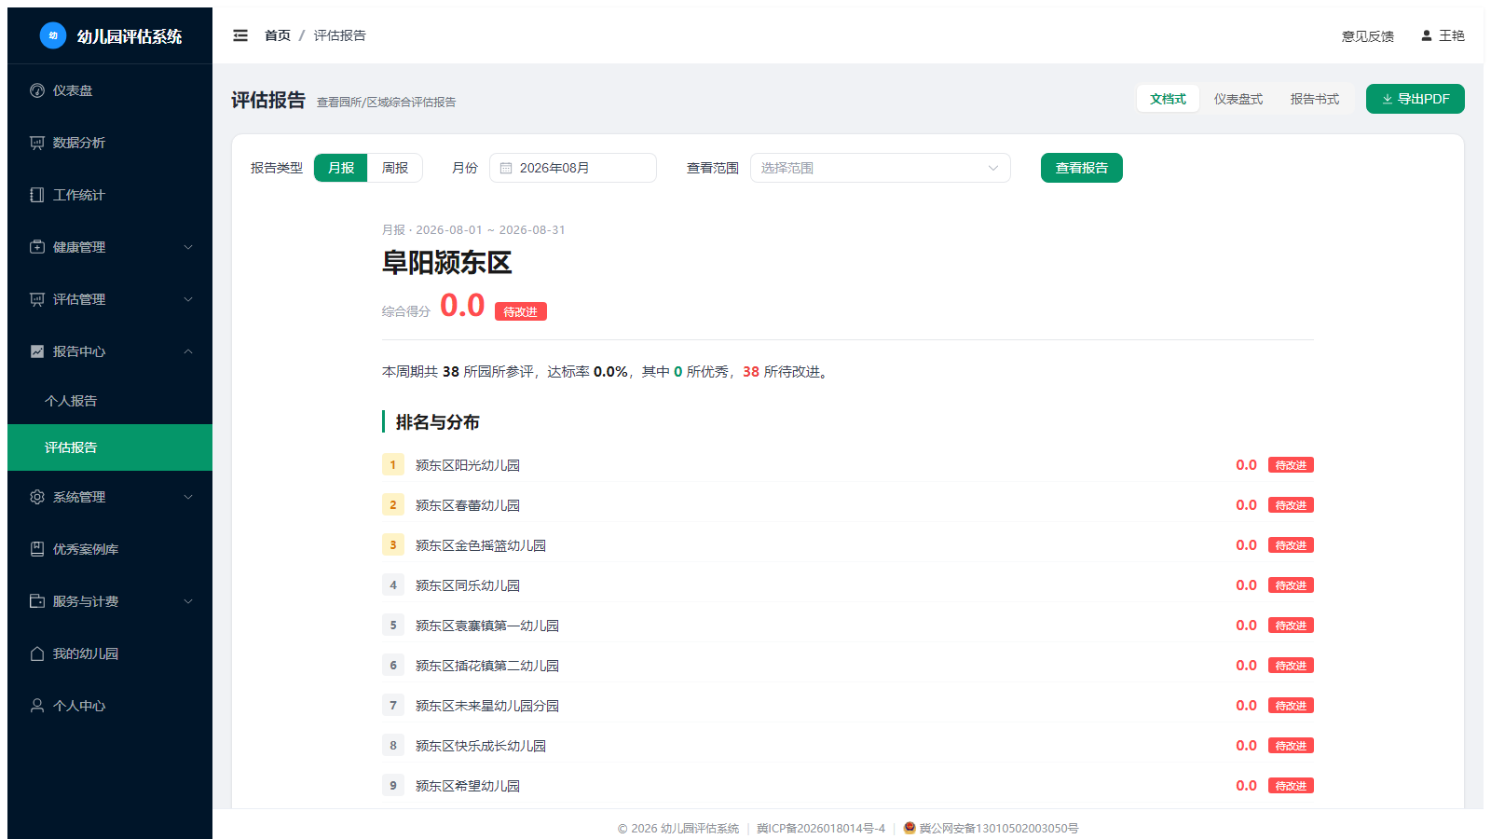The height and width of the screenshot is (839, 1491).
Task: Click the 数据分析 sidebar icon
Action: click(37, 143)
